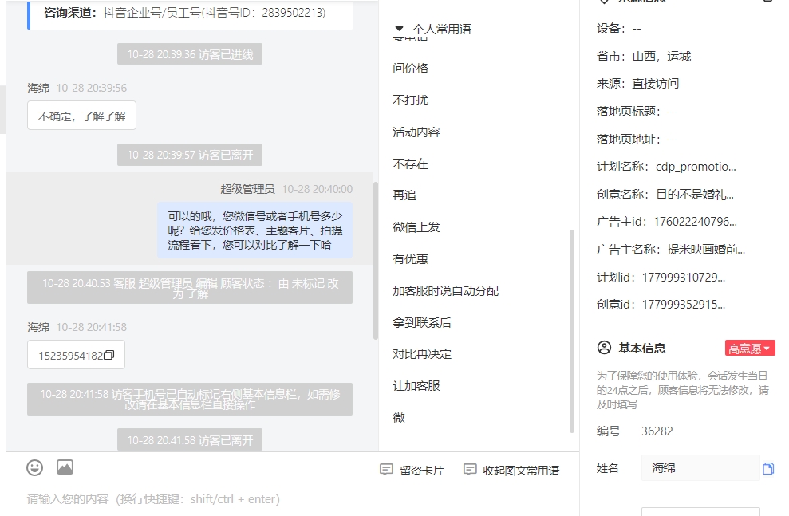Click the 设备 row
The width and height of the screenshot is (789, 516).
tap(619, 29)
